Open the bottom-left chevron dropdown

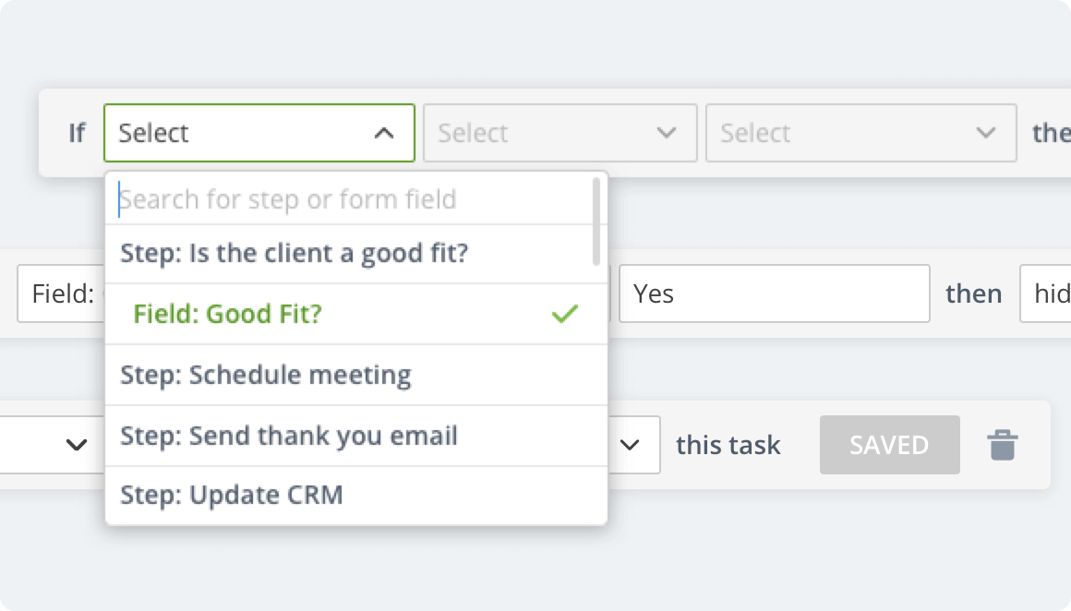[76, 445]
